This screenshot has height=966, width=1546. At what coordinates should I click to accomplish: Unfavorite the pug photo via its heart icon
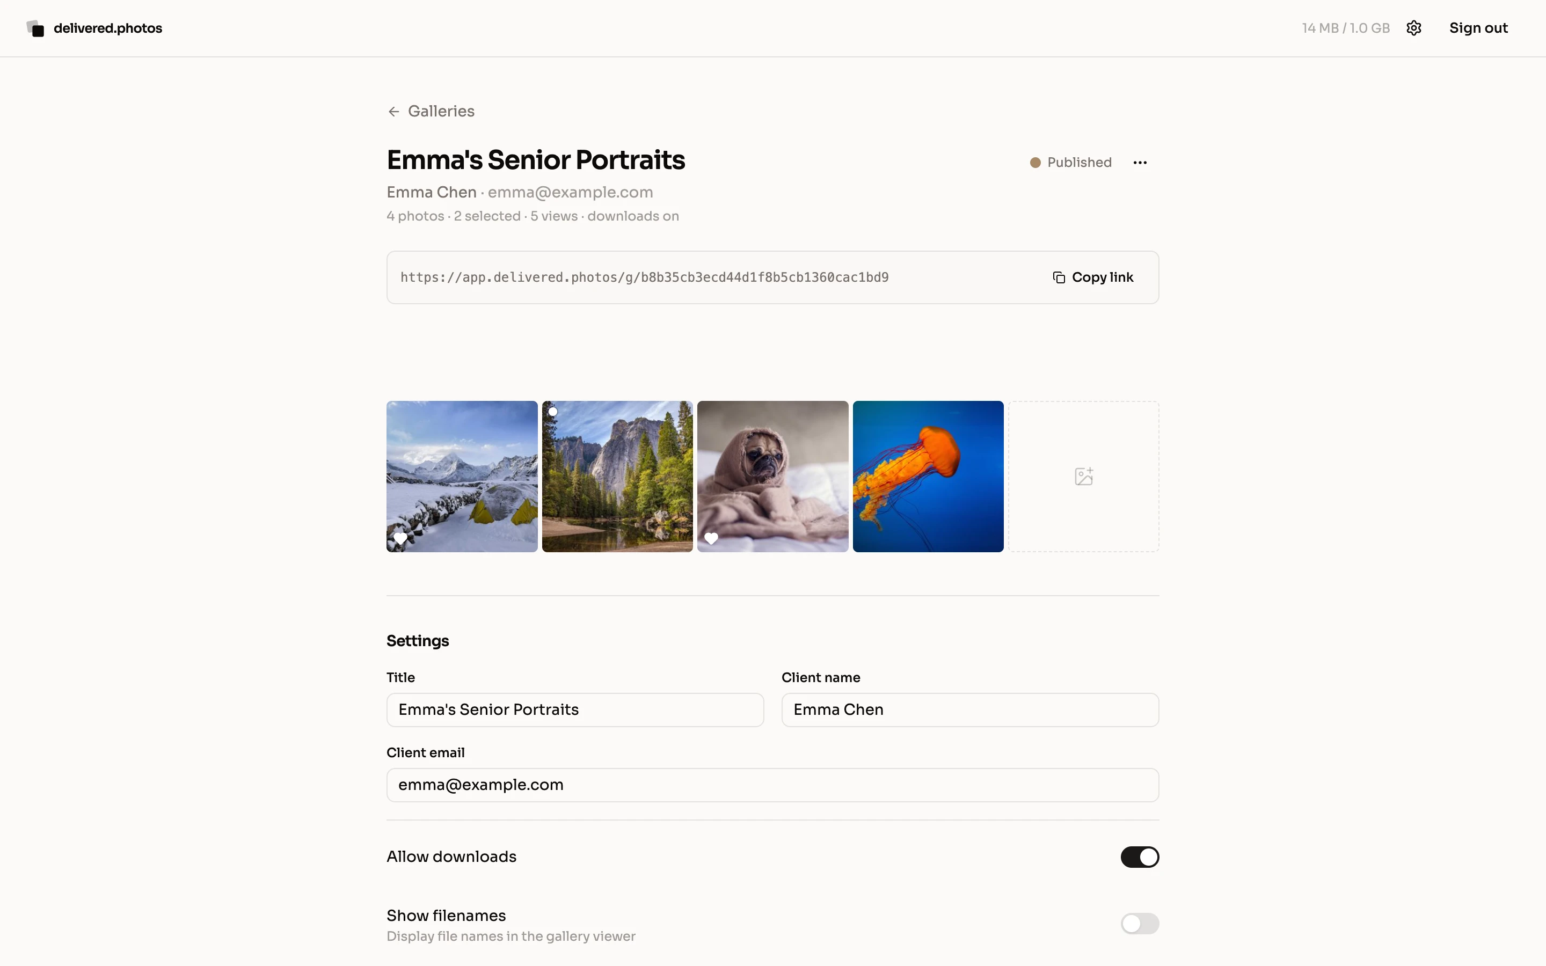coord(712,538)
